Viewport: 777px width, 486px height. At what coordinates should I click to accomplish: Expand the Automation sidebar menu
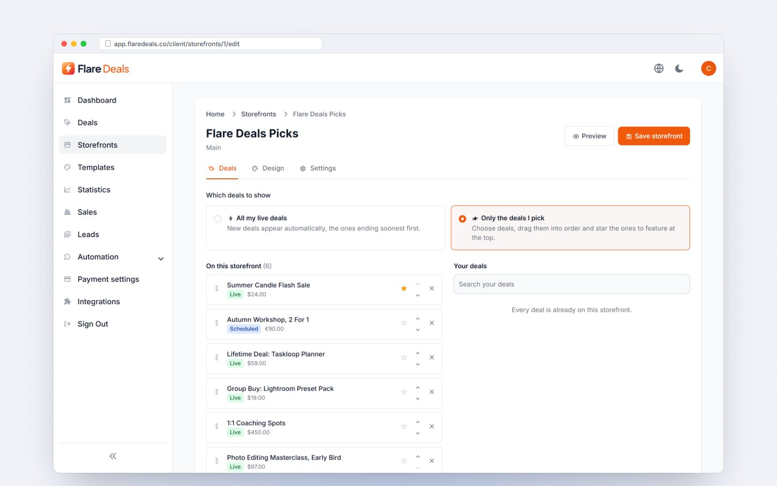coord(113,257)
